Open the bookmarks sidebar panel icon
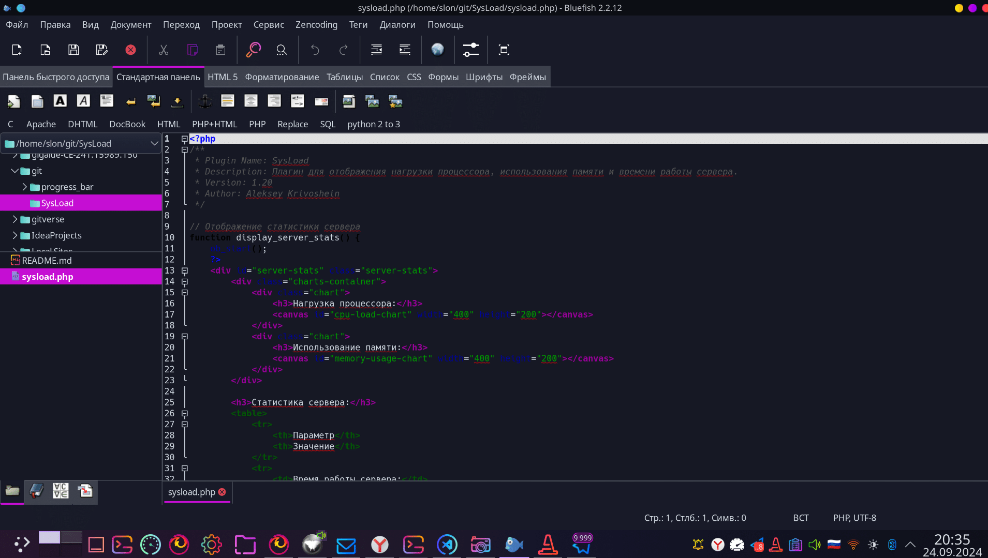The image size is (988, 558). (36, 491)
